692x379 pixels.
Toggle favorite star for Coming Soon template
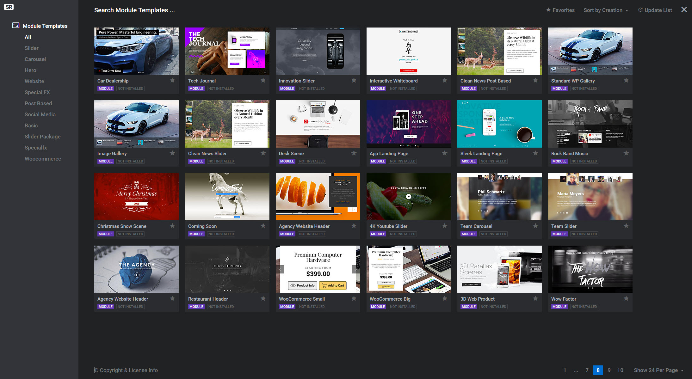coord(263,226)
